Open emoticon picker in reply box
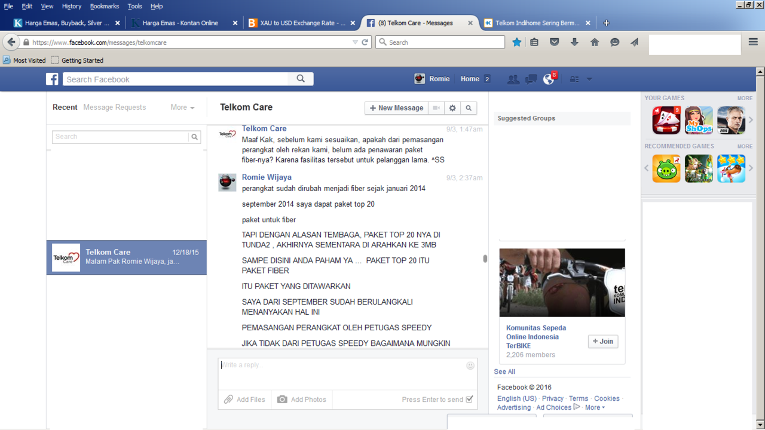This screenshot has width=765, height=430. (x=470, y=365)
